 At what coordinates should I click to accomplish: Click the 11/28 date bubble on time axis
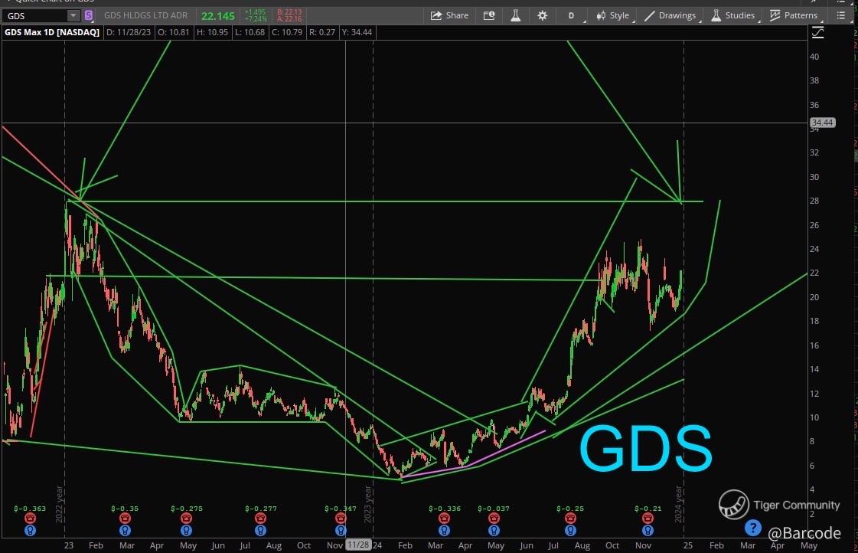pyautogui.click(x=358, y=545)
